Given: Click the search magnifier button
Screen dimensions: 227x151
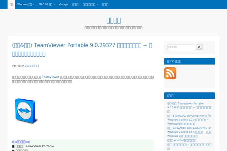Looking at the screenshot, I should [x=199, y=47].
